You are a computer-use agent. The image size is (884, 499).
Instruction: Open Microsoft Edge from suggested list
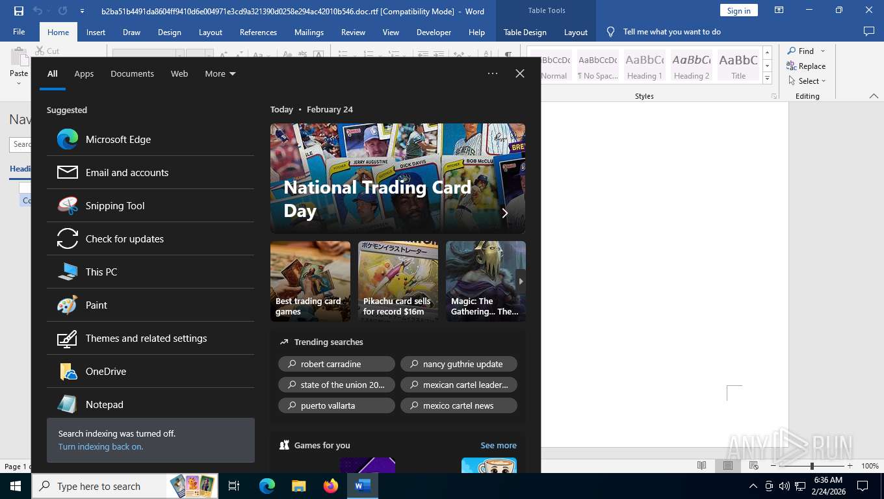[150, 139]
